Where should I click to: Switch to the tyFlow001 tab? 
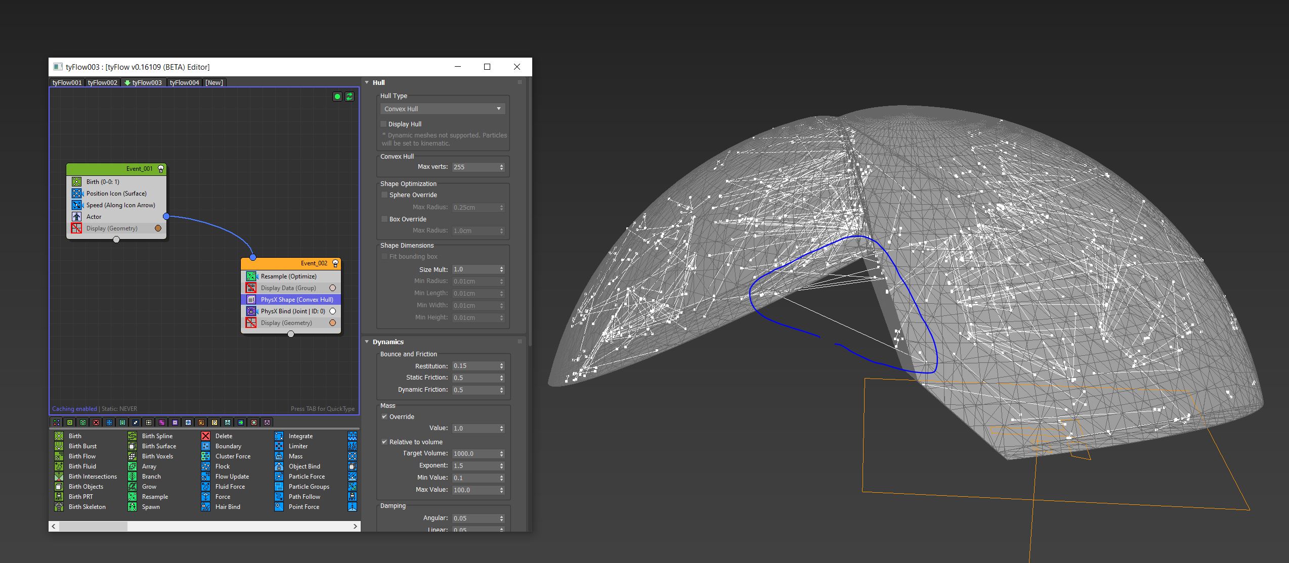click(67, 82)
